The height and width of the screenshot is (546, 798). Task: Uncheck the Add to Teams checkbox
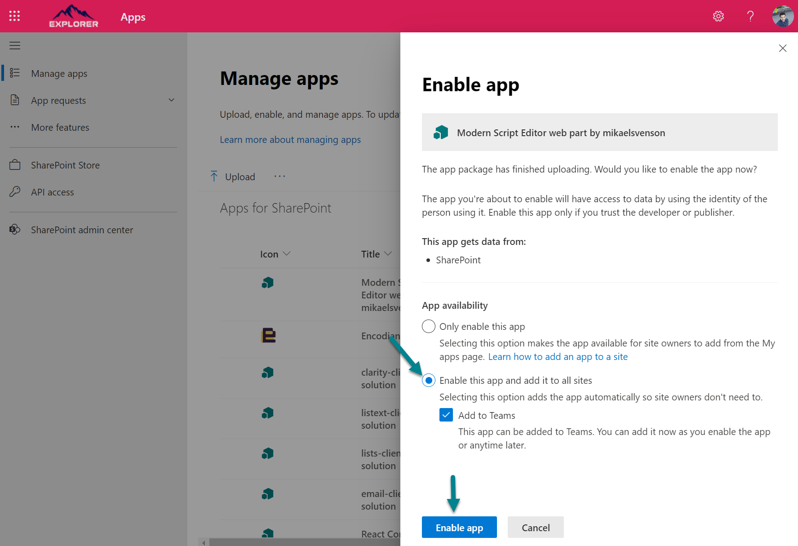446,415
